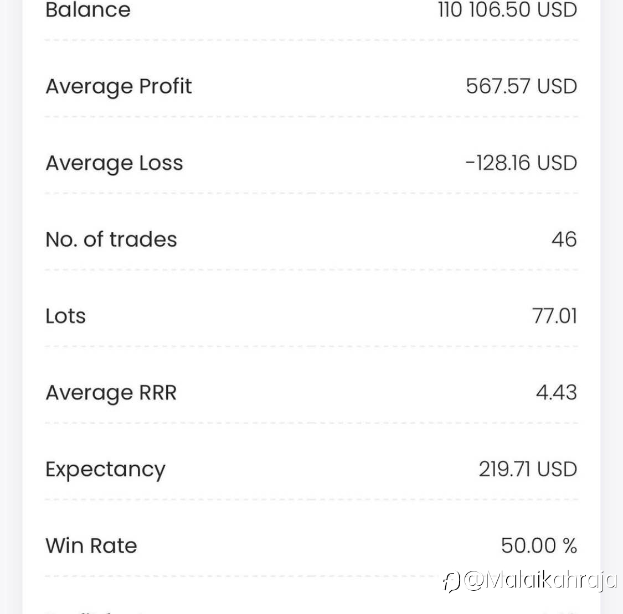Select the Win Rate label
Viewport: 623px width, 614px height.
click(x=91, y=546)
